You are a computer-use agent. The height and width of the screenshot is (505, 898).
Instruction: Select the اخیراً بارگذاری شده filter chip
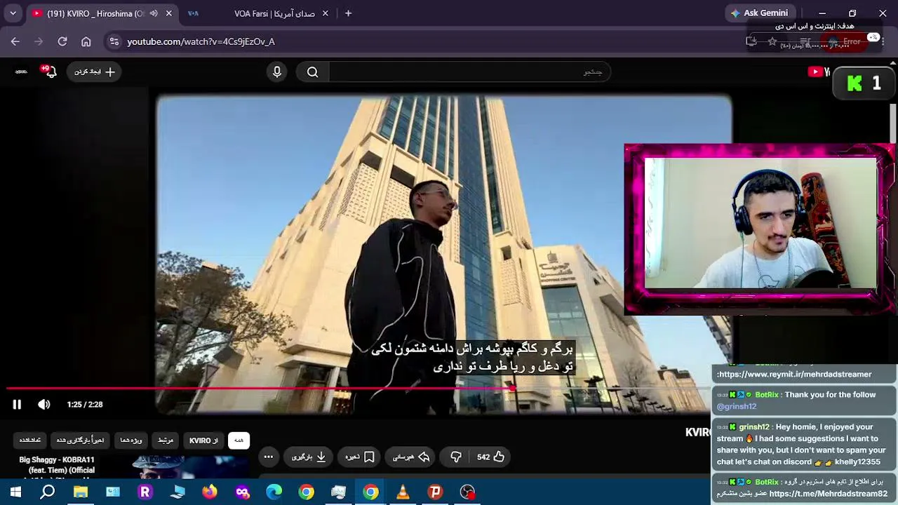(x=80, y=440)
